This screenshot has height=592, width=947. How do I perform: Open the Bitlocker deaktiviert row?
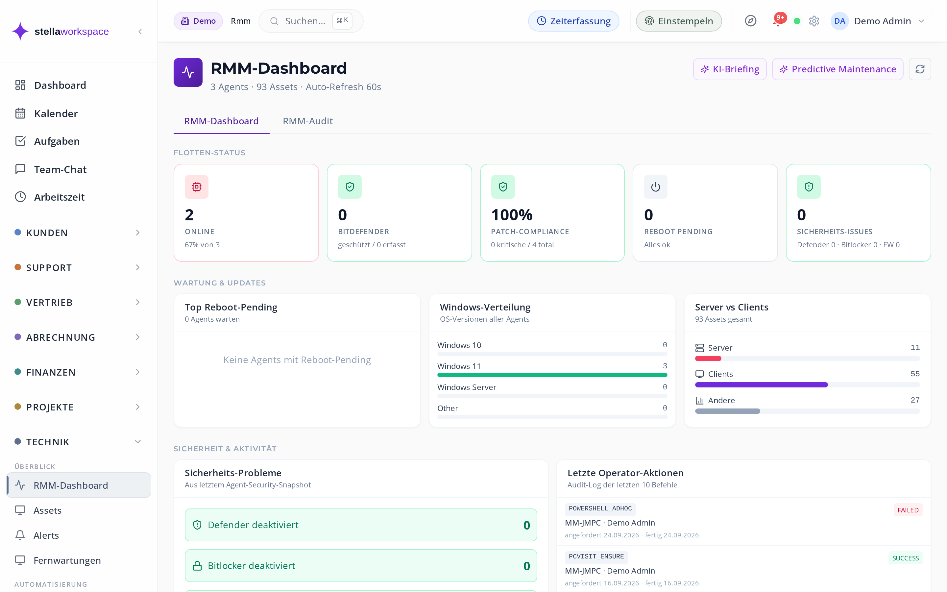pos(361,566)
